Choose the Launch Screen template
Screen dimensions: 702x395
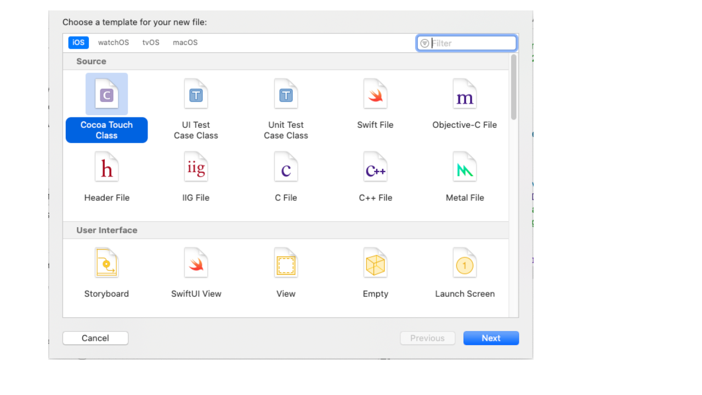465,263
